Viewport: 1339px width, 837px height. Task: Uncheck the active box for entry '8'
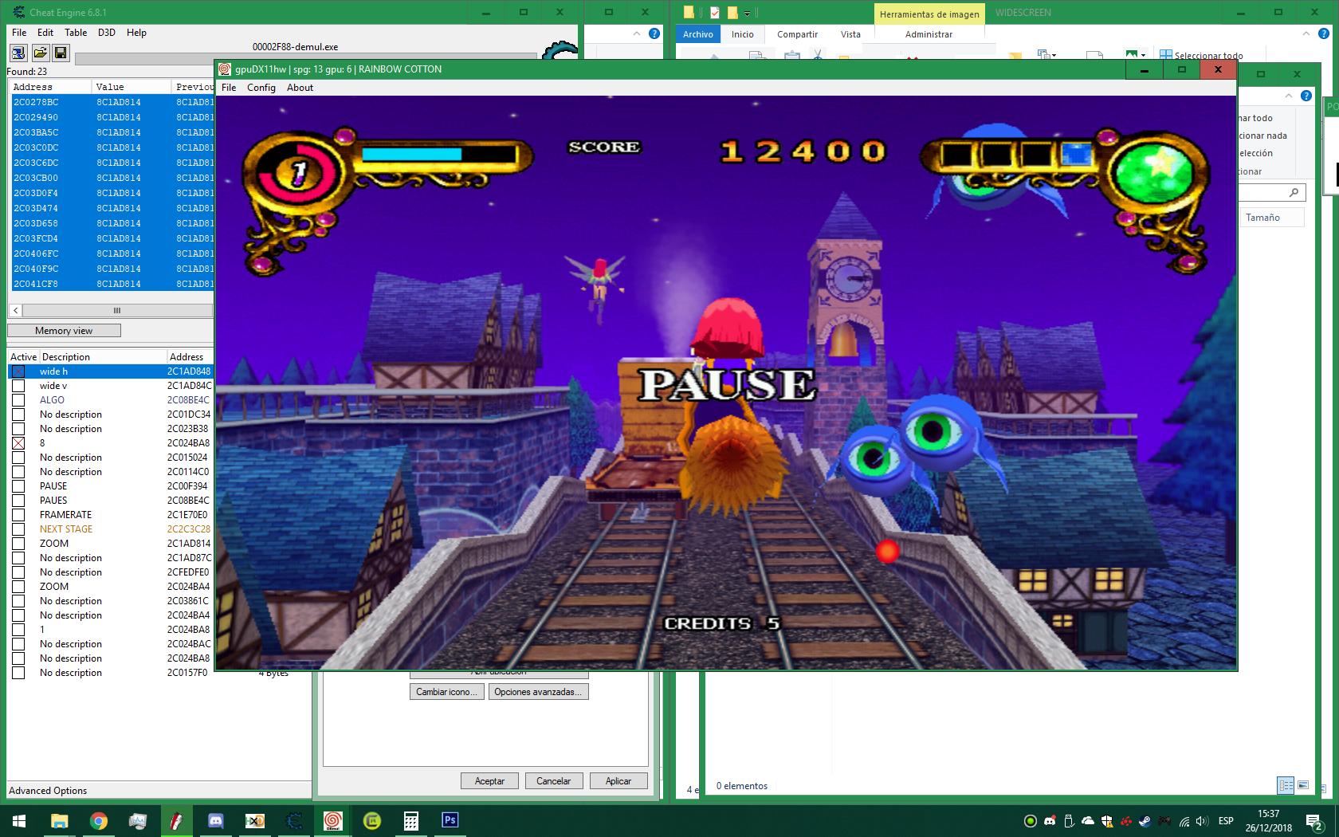pos(18,443)
